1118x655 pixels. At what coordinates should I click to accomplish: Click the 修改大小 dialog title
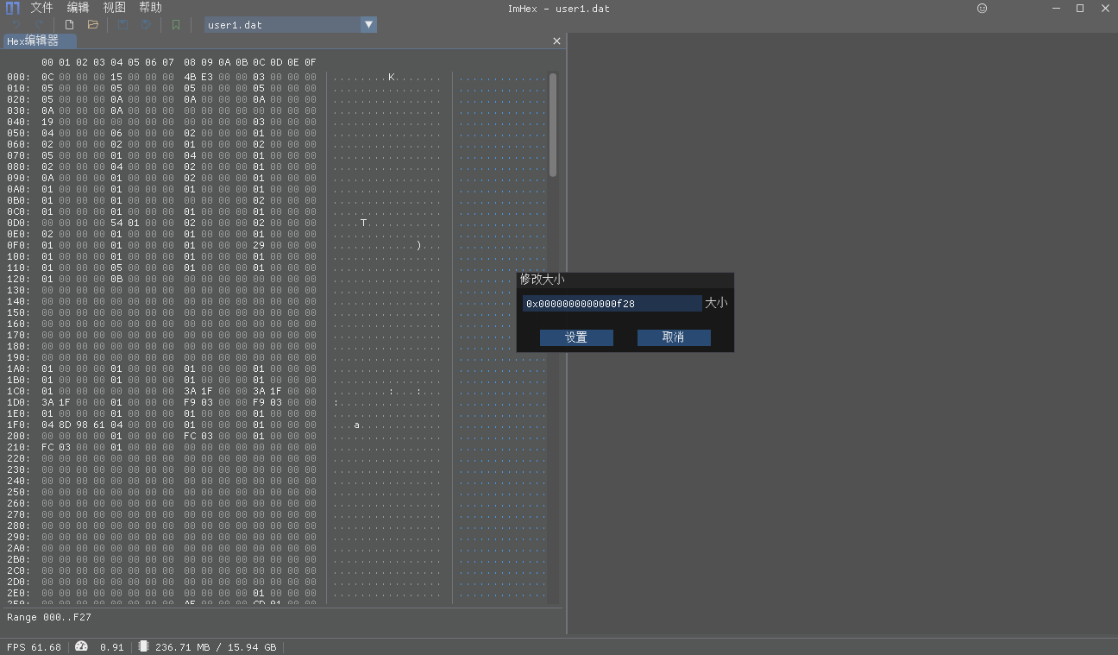click(x=542, y=280)
